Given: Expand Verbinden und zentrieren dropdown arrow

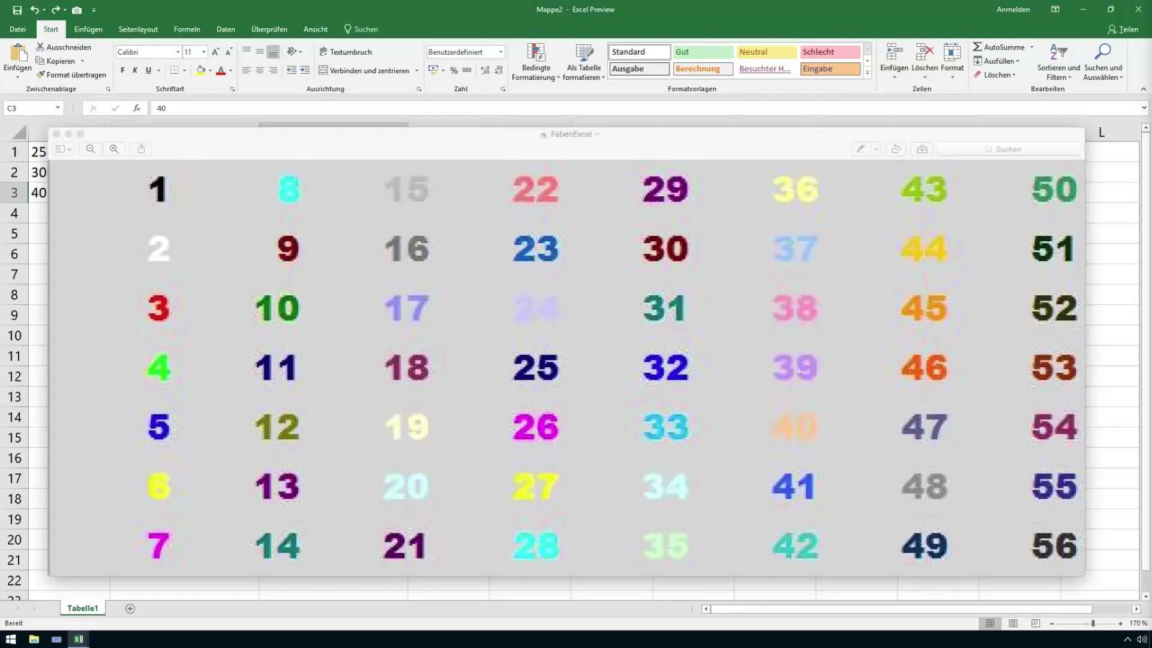Looking at the screenshot, I should point(416,71).
